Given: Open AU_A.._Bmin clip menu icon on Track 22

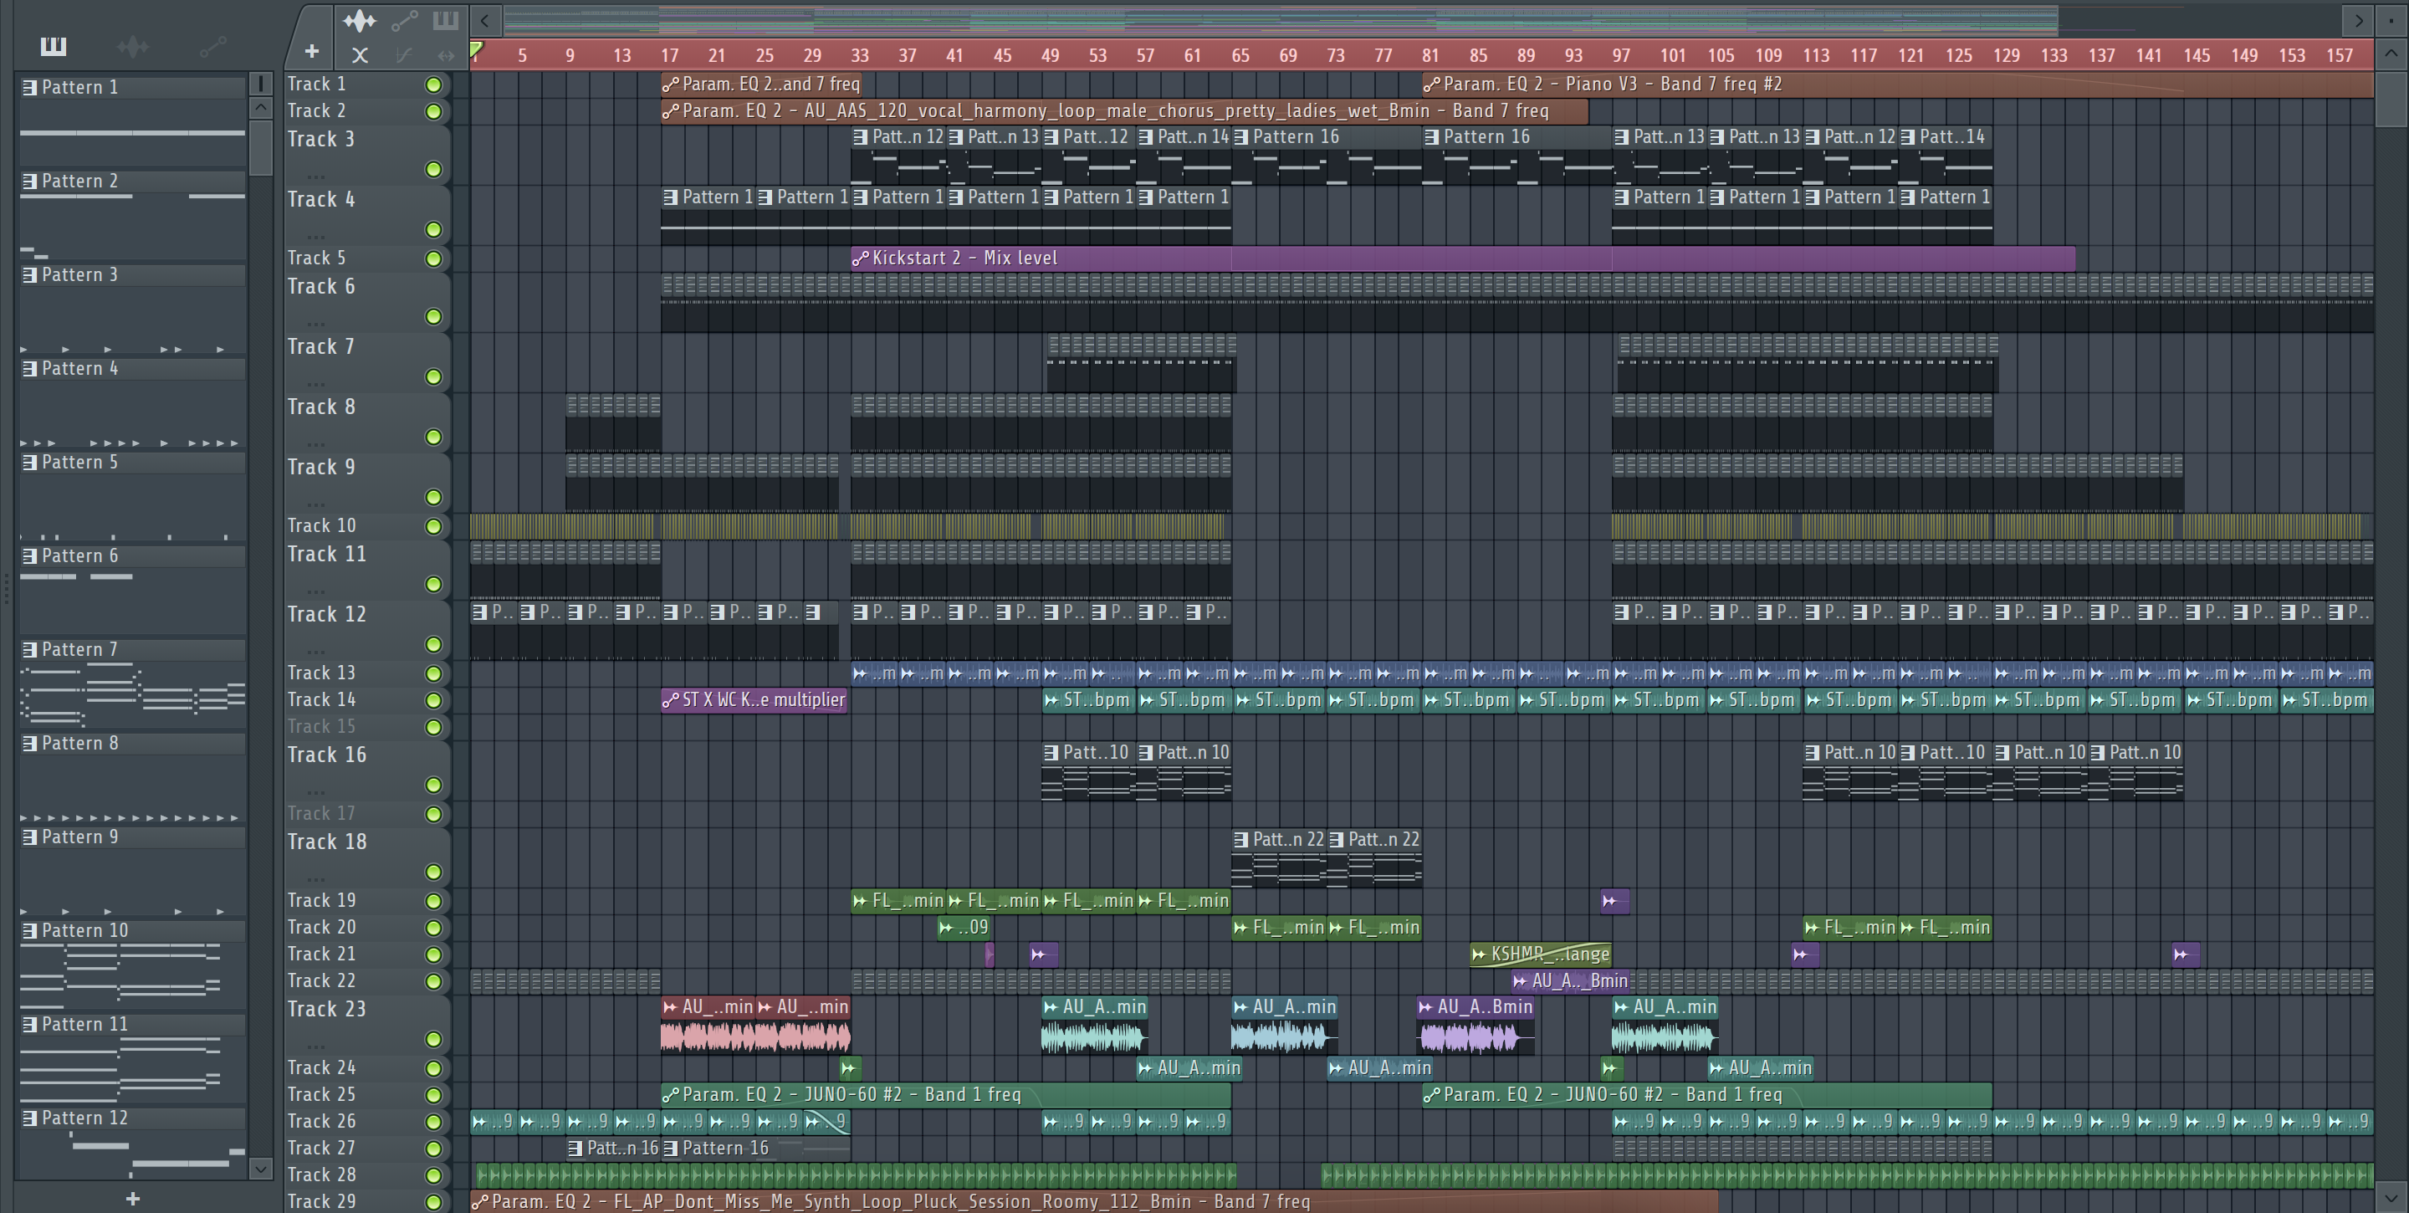Looking at the screenshot, I should pos(1520,981).
